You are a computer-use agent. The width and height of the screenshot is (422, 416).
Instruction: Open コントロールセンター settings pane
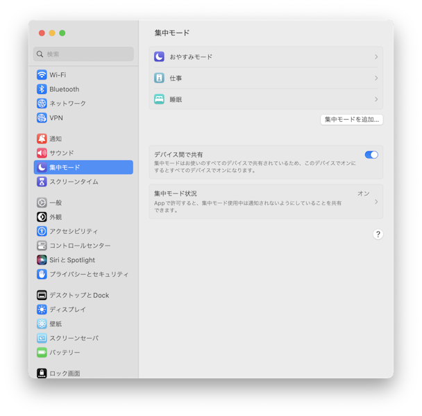pyautogui.click(x=83, y=246)
